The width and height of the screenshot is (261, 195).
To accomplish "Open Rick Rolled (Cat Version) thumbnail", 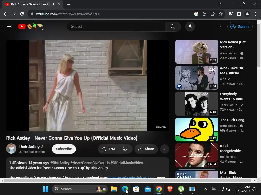I will coord(197,52).
